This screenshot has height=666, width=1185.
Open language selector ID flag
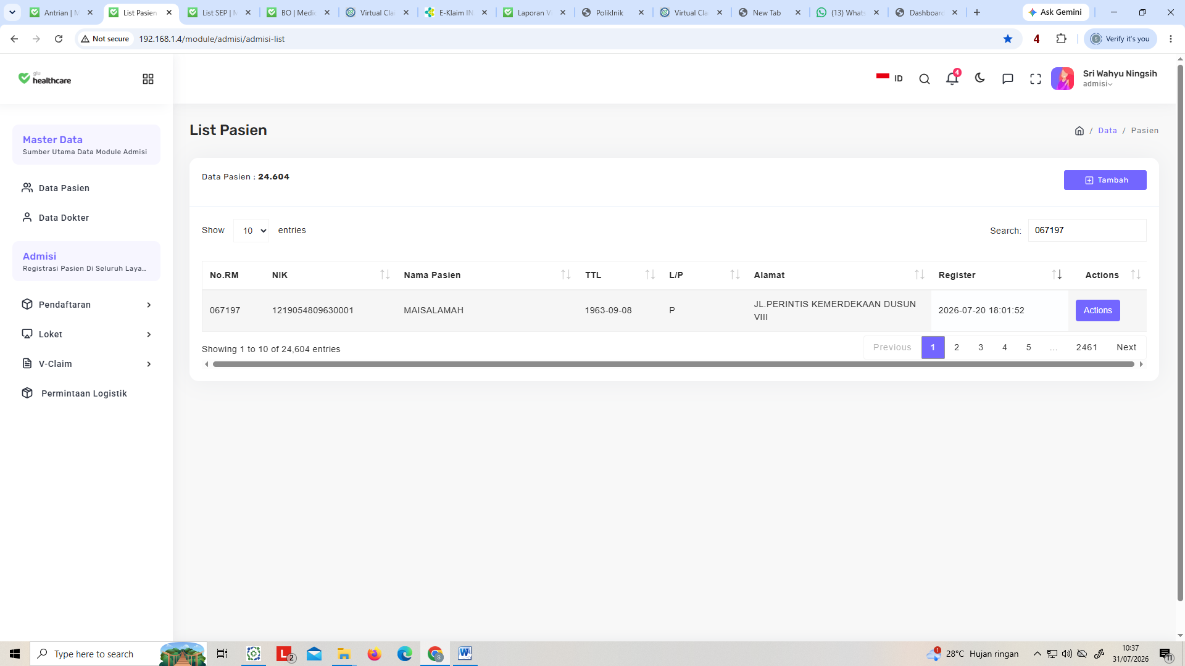889,78
